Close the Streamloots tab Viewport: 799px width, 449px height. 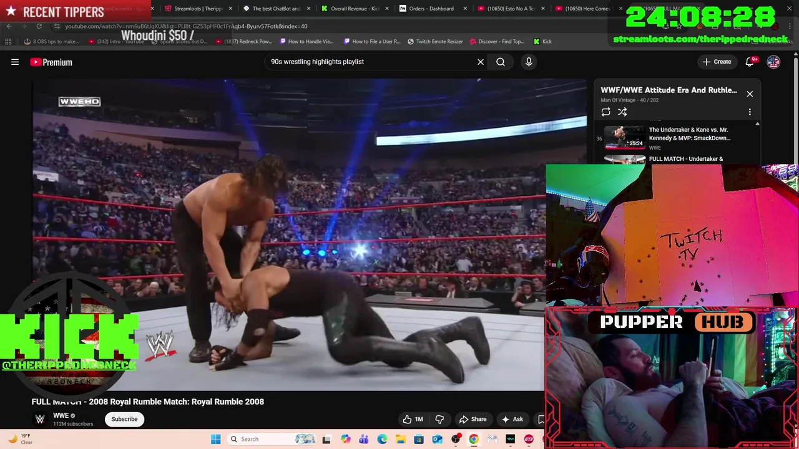(x=230, y=9)
